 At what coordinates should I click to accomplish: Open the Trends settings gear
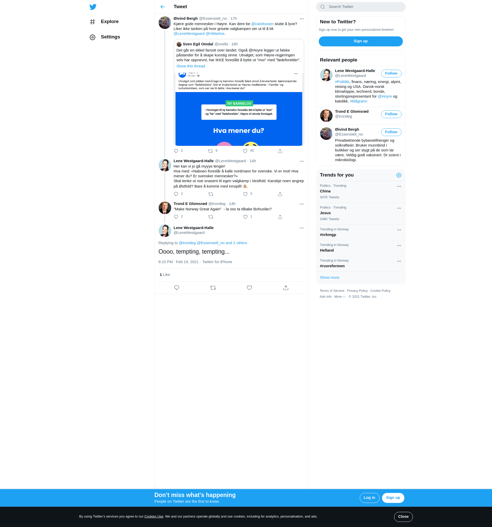click(x=399, y=175)
